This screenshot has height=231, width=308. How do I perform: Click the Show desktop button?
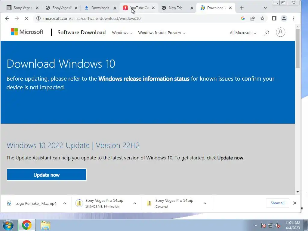[306, 225]
